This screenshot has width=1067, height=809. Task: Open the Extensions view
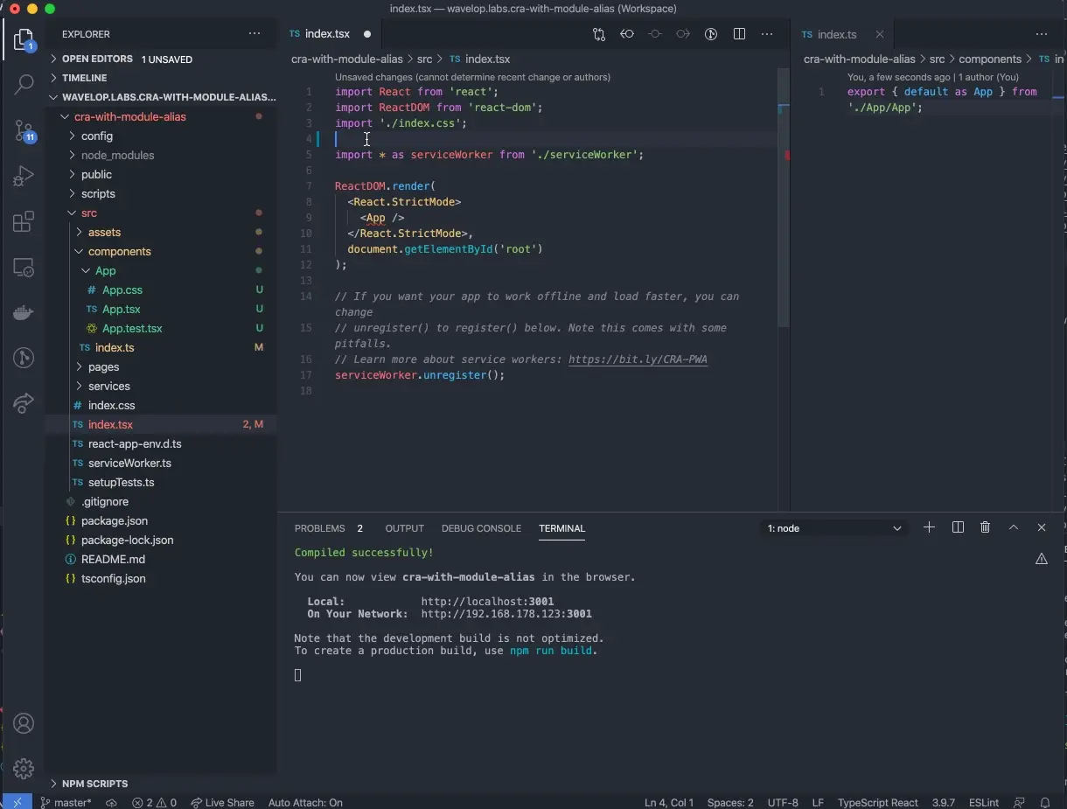point(24,222)
